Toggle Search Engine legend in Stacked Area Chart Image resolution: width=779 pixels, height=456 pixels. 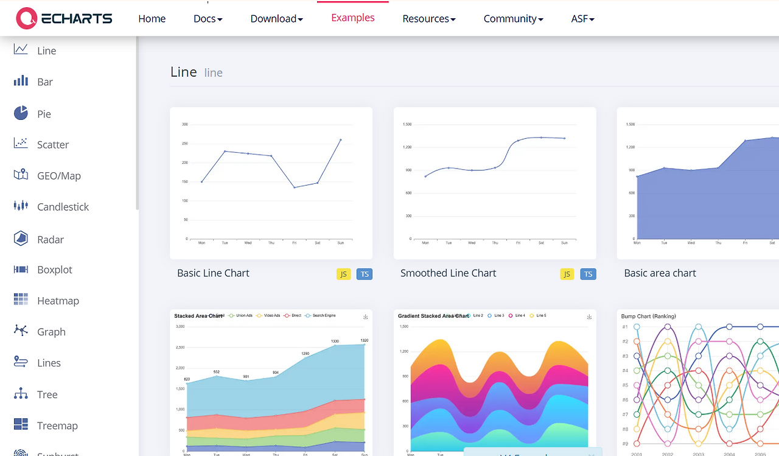click(320, 316)
